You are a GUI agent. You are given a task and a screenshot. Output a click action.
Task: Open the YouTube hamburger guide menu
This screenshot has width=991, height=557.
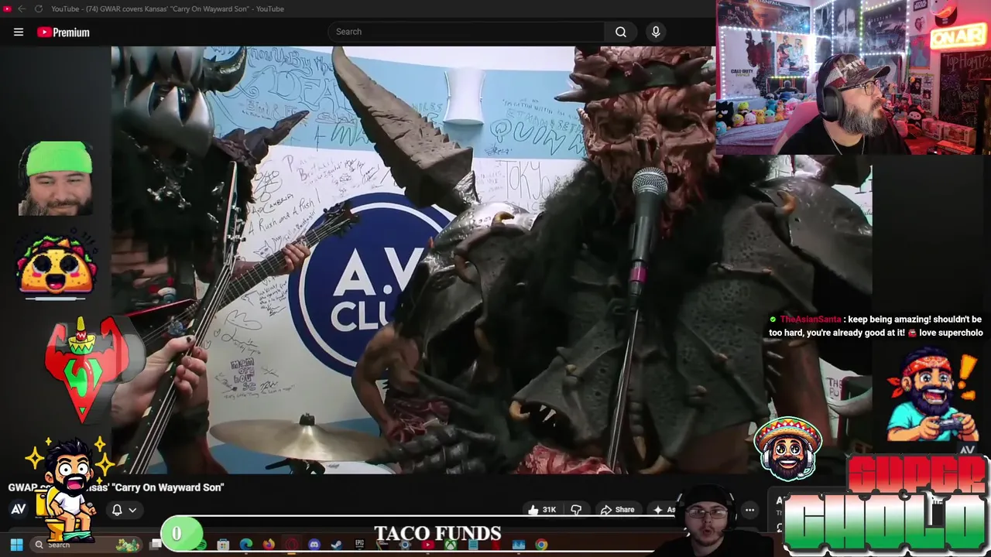click(19, 32)
